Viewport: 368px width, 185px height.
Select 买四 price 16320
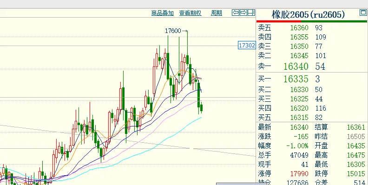[299, 108]
